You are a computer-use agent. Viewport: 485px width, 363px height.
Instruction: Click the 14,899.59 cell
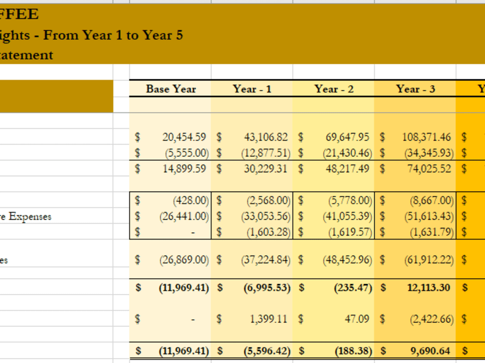170,168
